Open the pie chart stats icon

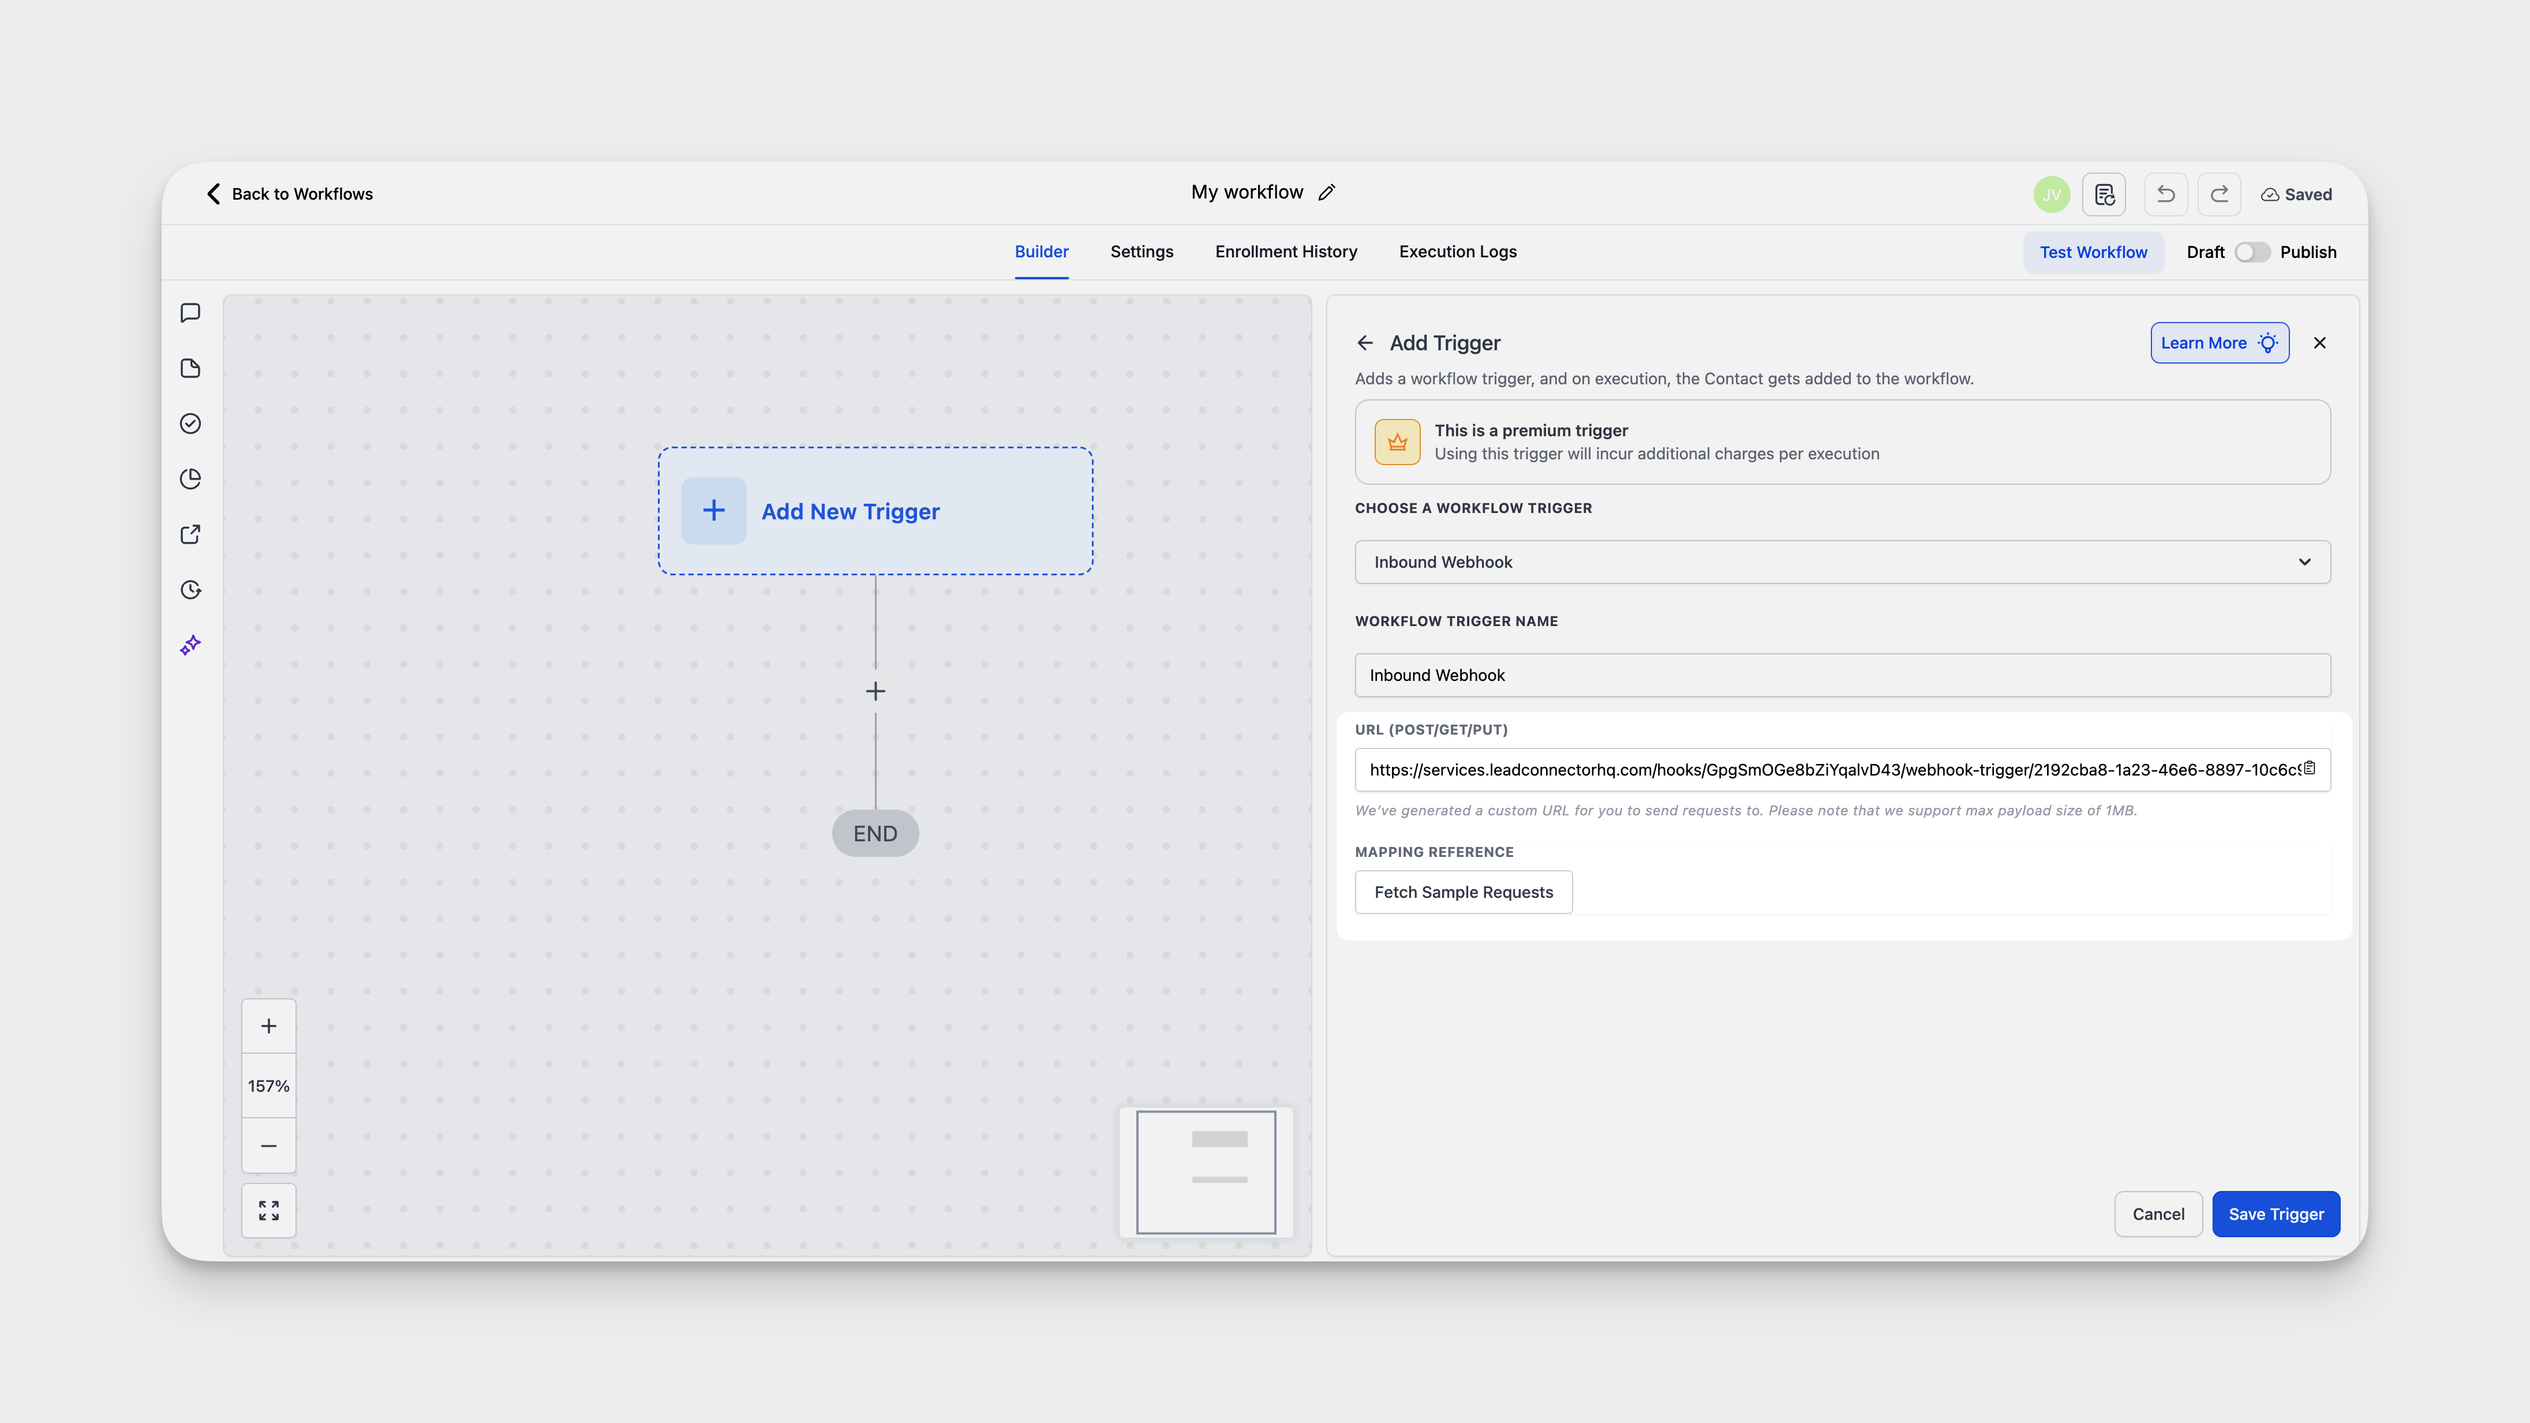click(x=190, y=480)
